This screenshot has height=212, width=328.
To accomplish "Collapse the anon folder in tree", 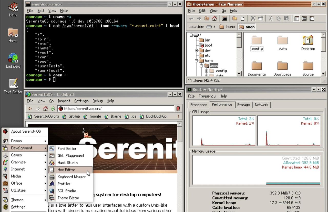I will [201, 66].
